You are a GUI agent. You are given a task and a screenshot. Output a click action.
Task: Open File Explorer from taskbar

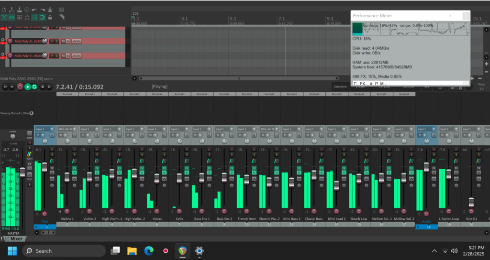click(x=132, y=250)
